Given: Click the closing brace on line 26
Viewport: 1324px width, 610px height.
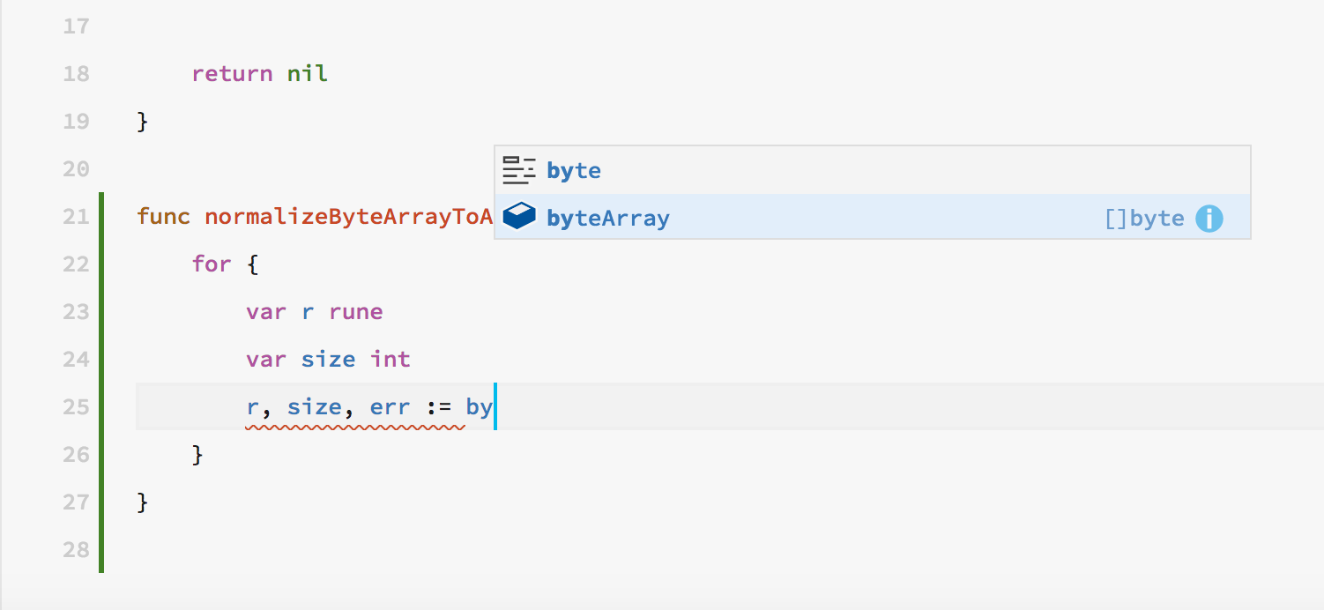Looking at the screenshot, I should coord(197,454).
